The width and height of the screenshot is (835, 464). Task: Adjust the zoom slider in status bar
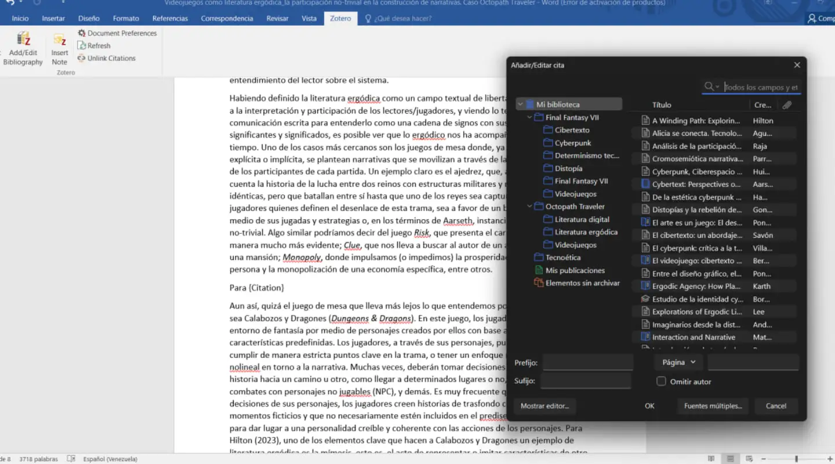(x=796, y=459)
